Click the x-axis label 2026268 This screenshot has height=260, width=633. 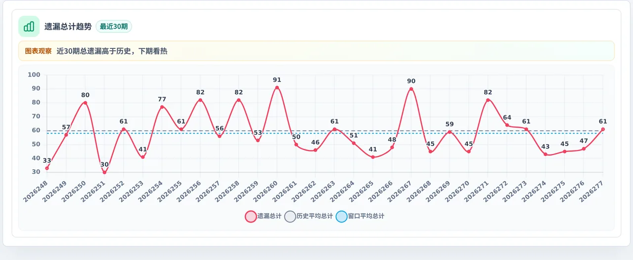point(419,191)
